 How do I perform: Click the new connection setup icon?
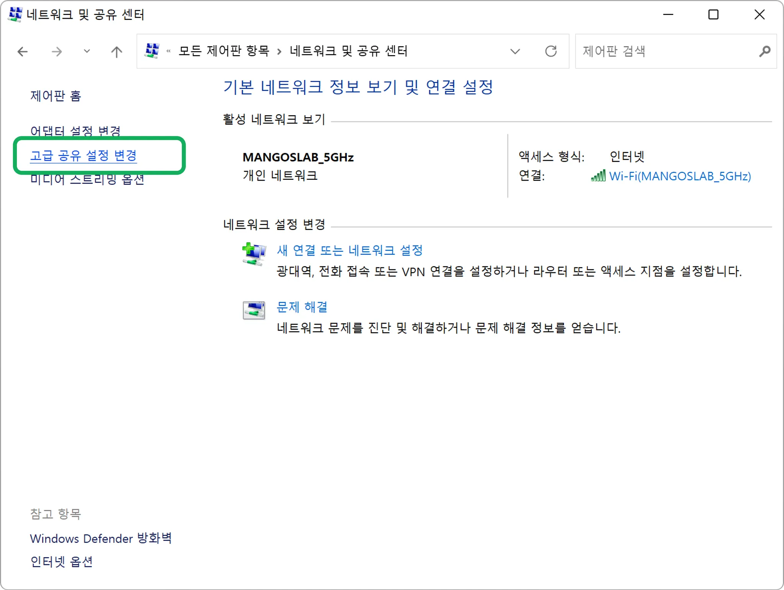click(254, 254)
